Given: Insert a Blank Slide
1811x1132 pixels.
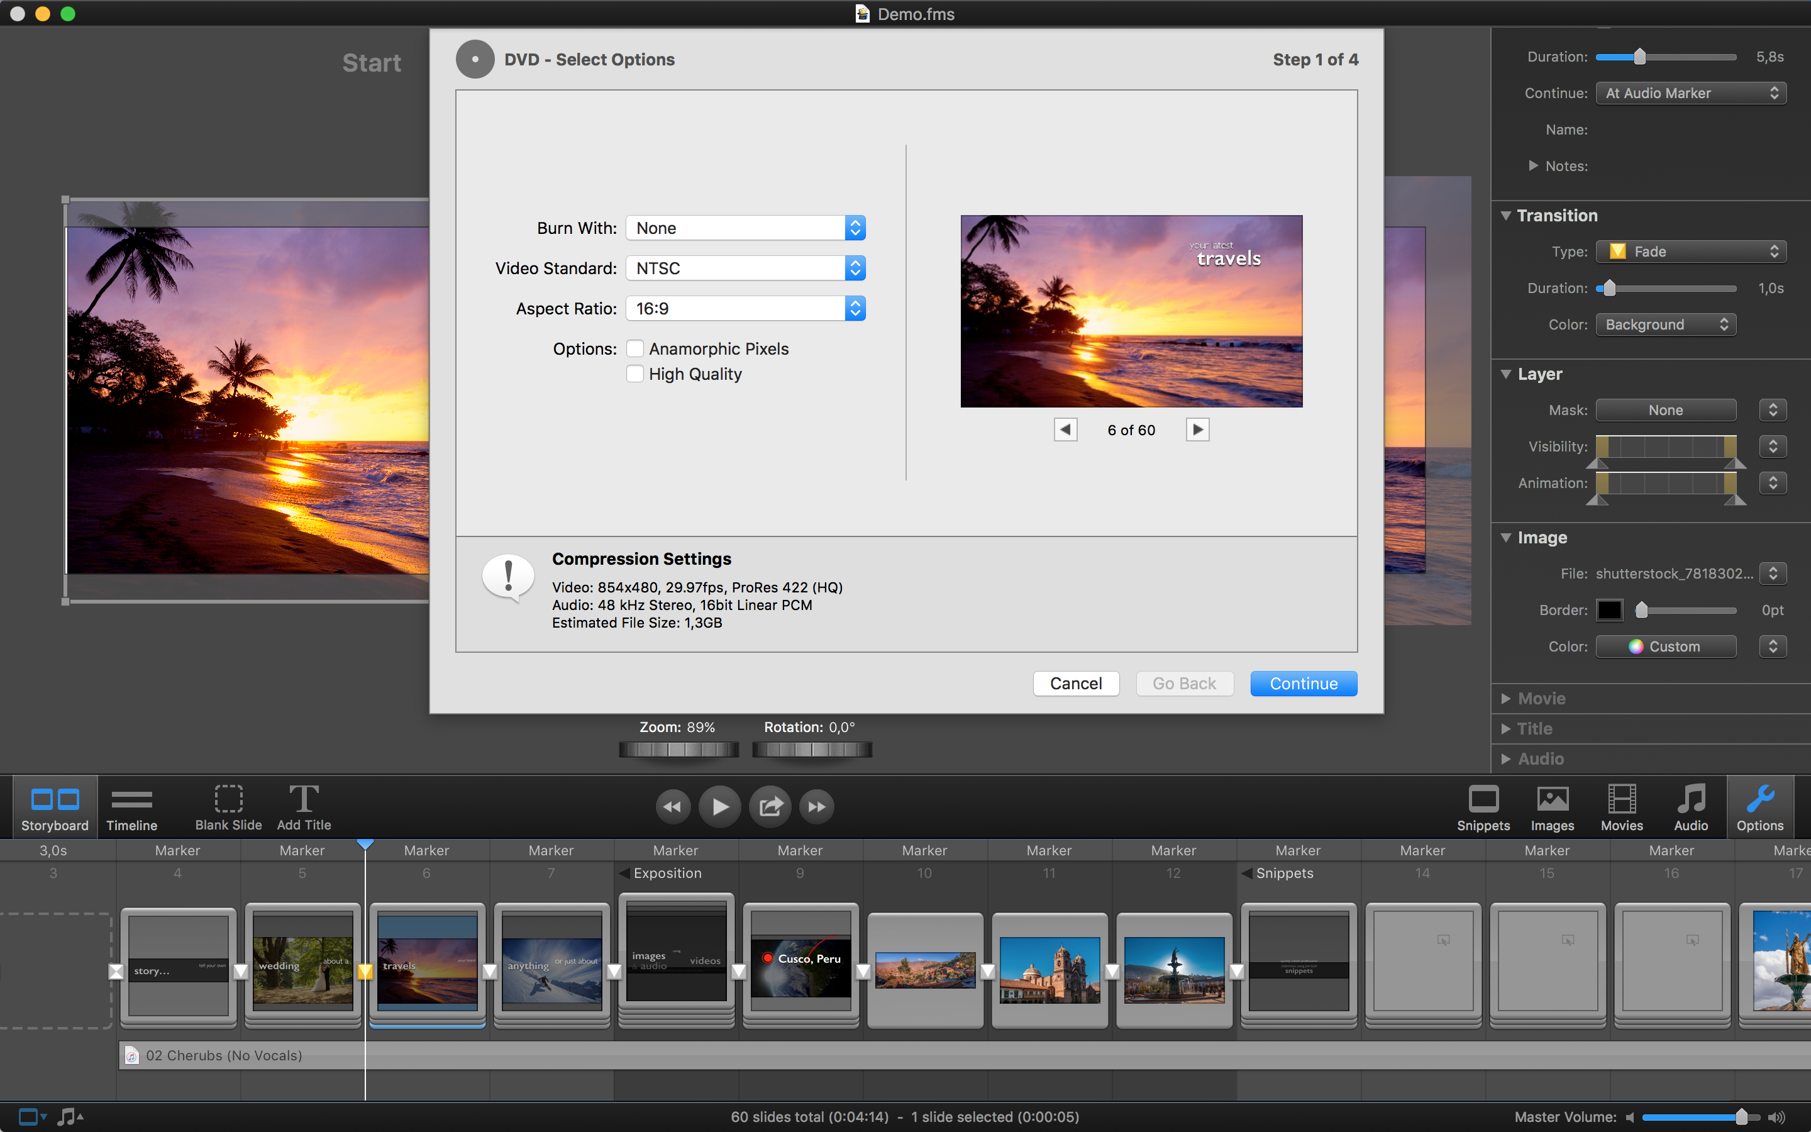Looking at the screenshot, I should point(228,808).
